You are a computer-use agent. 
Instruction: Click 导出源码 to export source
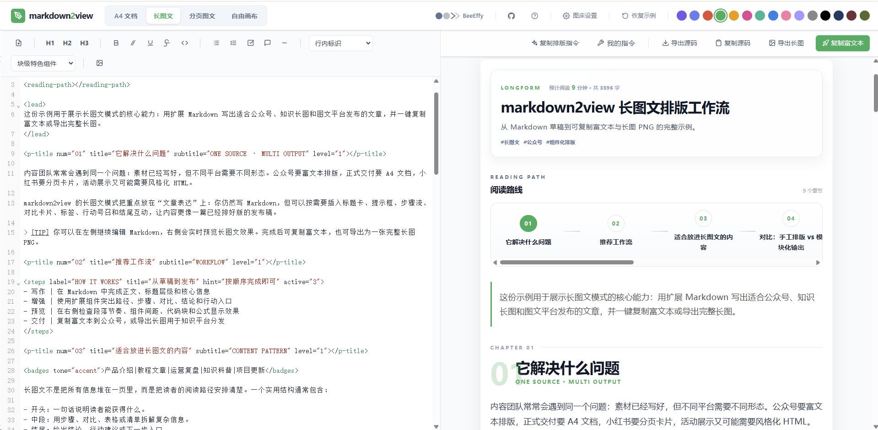pyautogui.click(x=679, y=43)
